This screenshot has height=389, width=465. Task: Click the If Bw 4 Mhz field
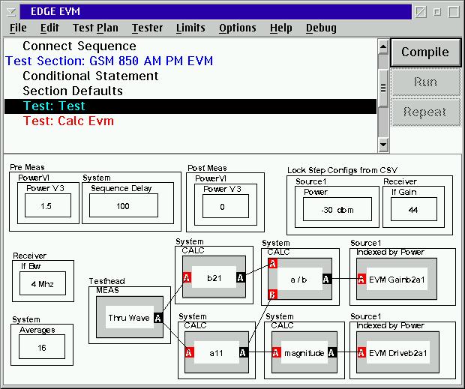coord(43,283)
